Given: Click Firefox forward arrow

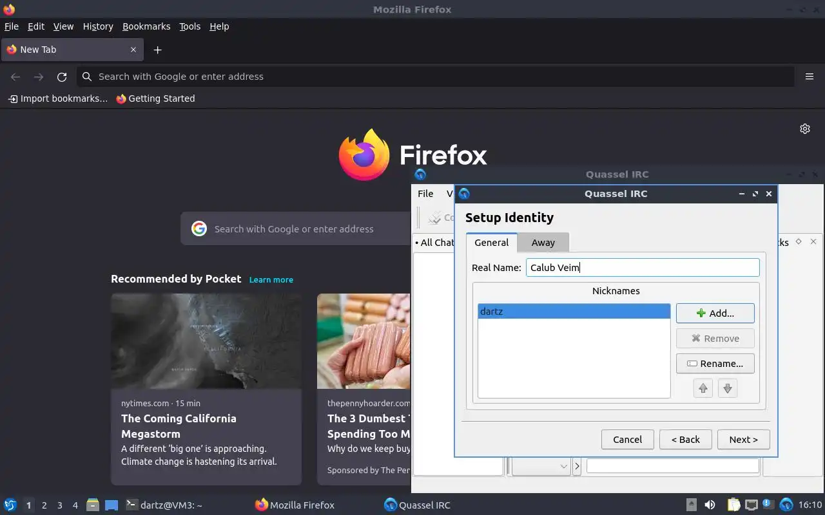Looking at the screenshot, I should tap(39, 77).
